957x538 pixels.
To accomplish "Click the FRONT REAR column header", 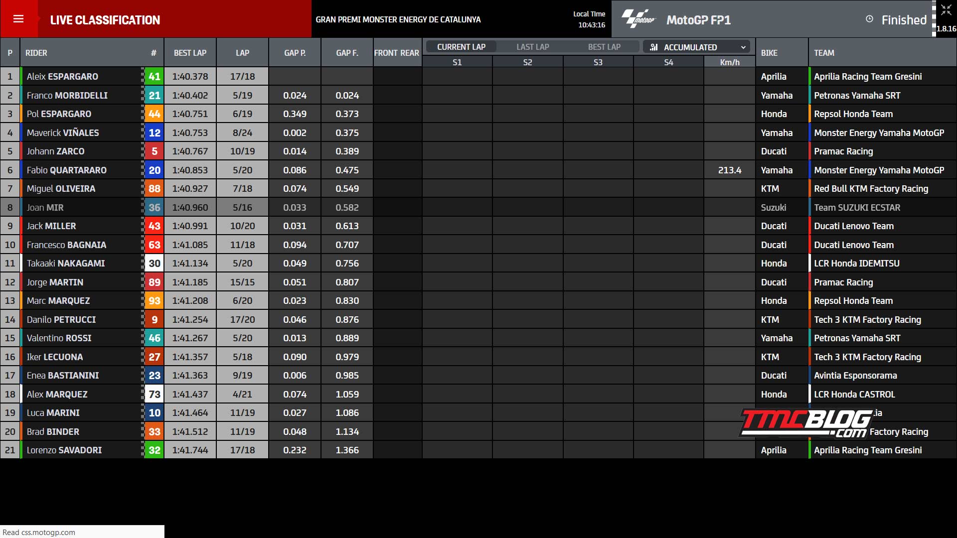I will pos(397,53).
